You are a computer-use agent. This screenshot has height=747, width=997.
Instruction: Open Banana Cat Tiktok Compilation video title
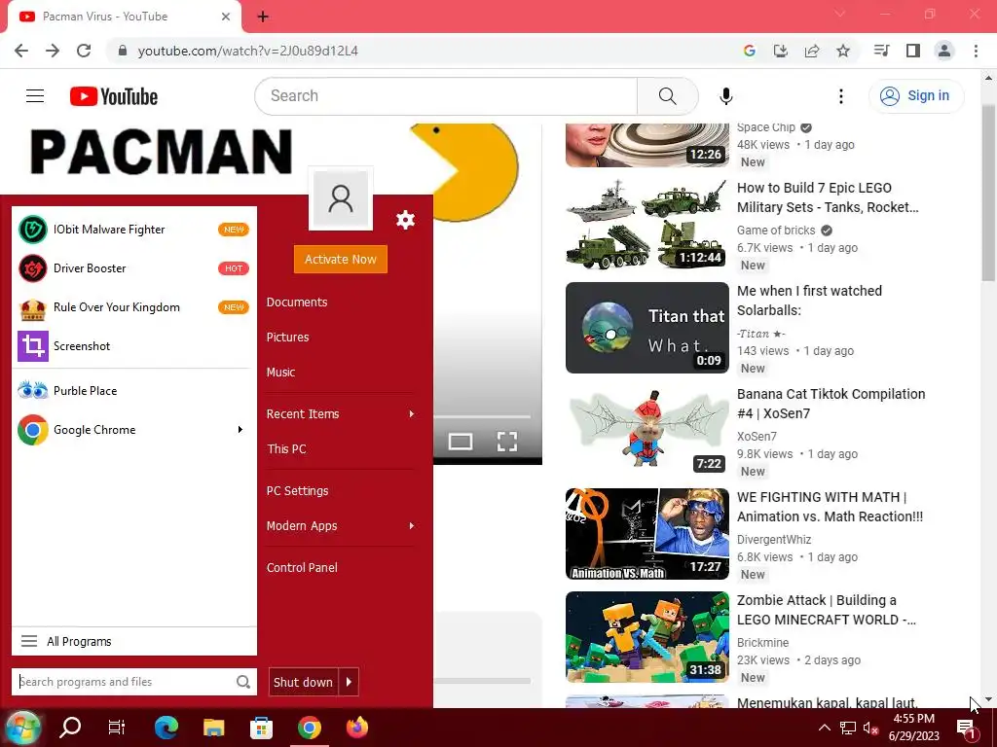[x=831, y=404]
